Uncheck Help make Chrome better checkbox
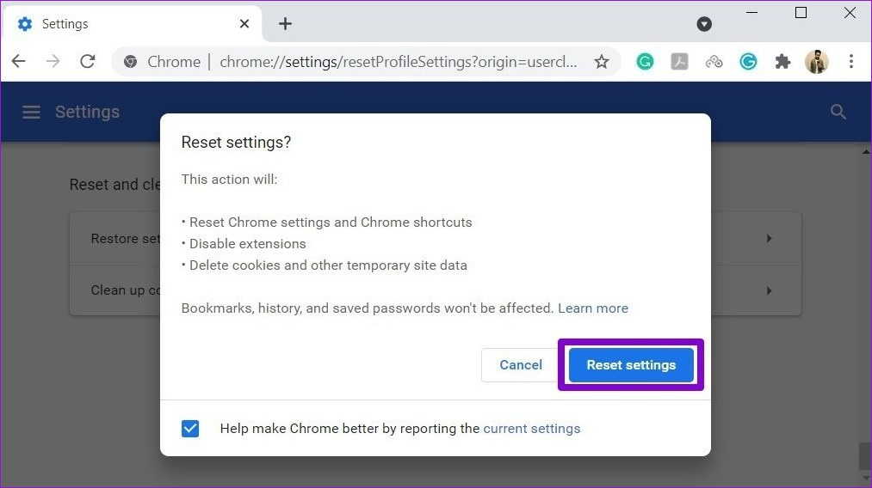This screenshot has width=872, height=488. click(190, 429)
